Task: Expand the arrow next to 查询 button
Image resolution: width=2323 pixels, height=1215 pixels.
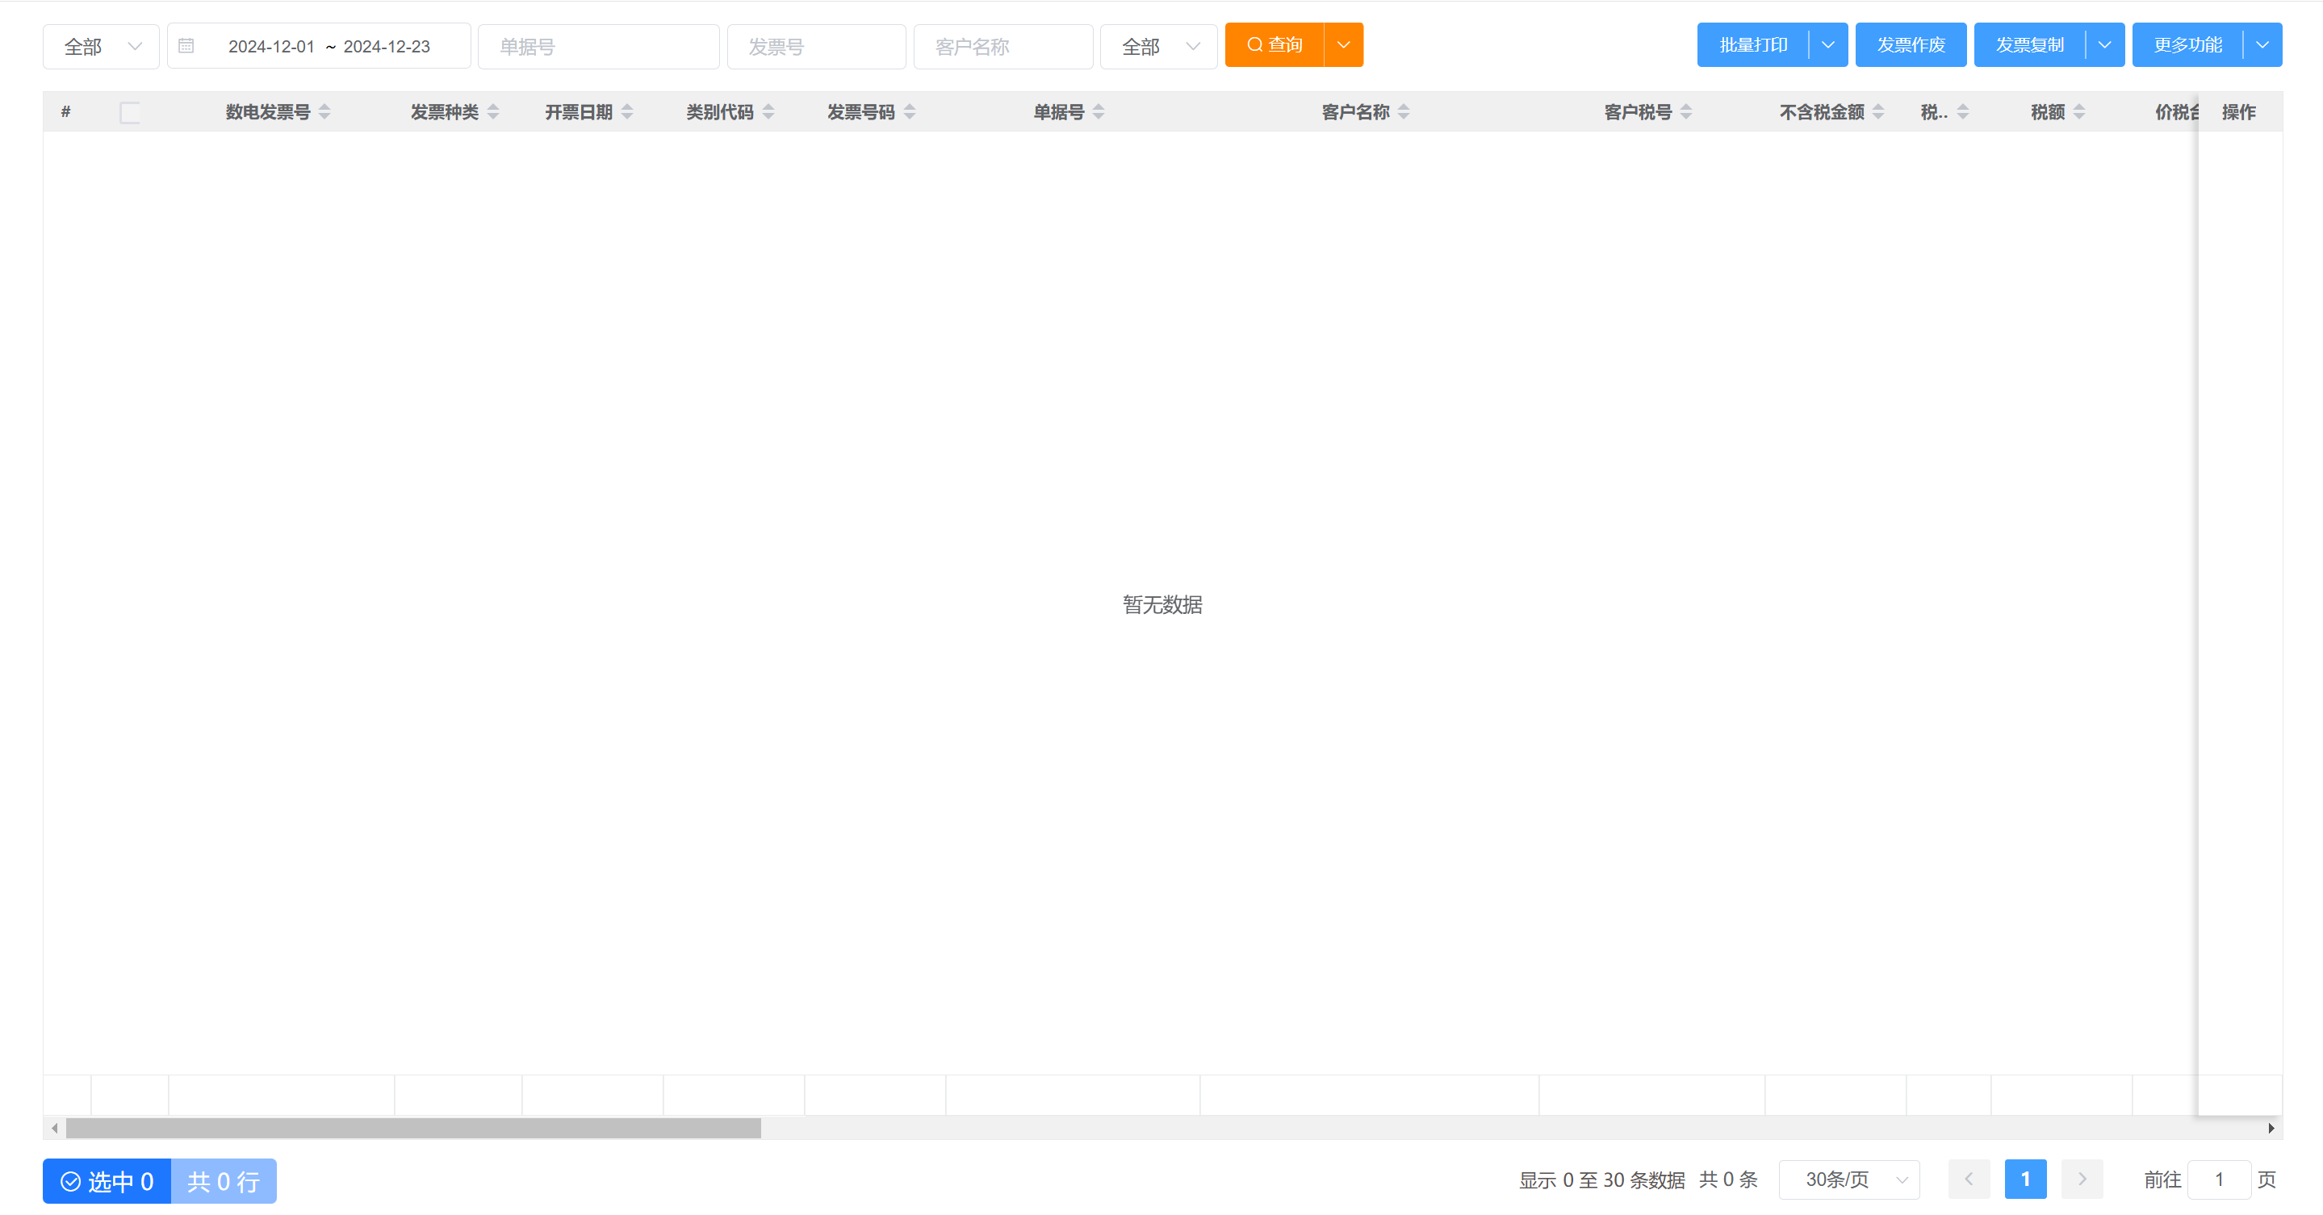Action: tap(1344, 45)
